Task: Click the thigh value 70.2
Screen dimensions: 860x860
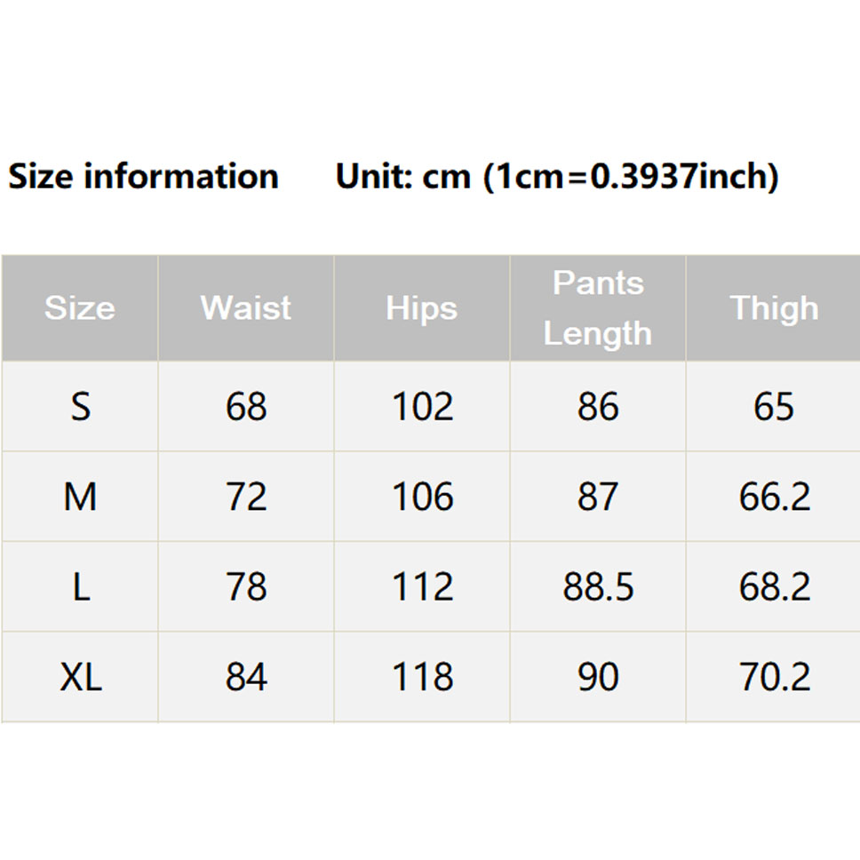Action: [774, 678]
